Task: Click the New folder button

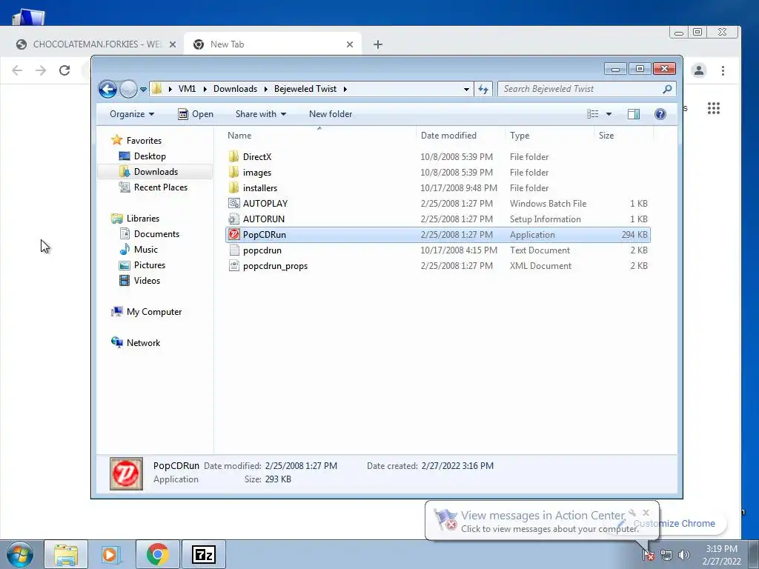Action: (x=331, y=114)
